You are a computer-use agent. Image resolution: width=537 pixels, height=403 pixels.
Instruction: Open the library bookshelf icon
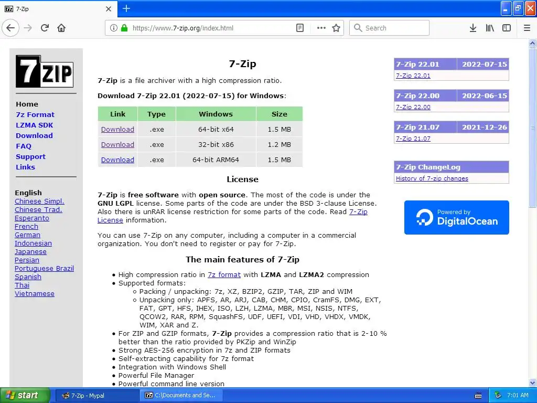pos(490,28)
